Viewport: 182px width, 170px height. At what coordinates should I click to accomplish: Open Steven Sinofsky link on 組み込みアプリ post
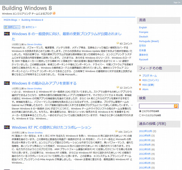[35, 88]
